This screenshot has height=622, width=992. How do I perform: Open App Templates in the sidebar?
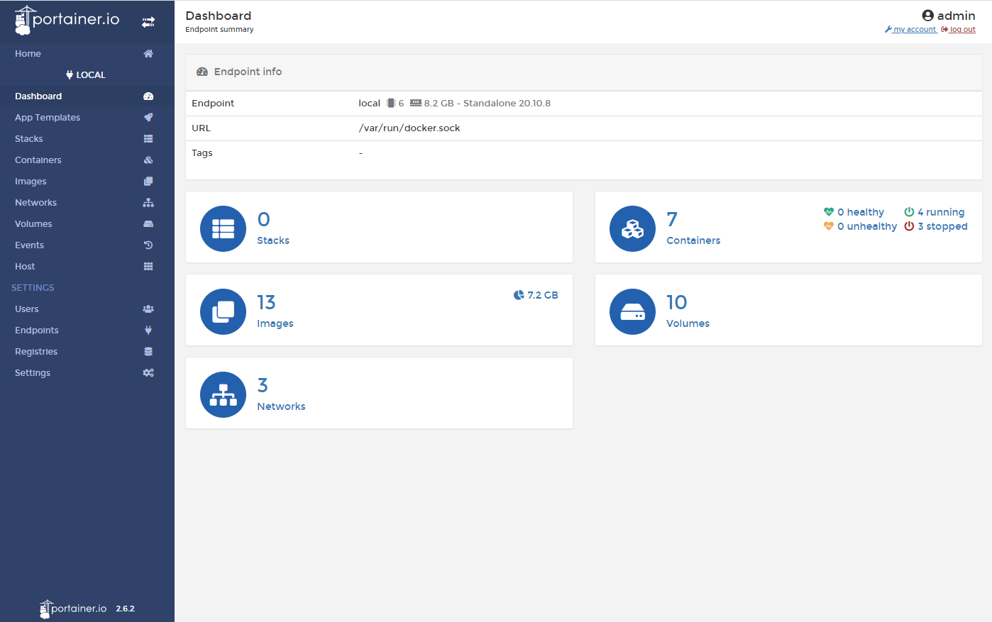click(x=87, y=118)
